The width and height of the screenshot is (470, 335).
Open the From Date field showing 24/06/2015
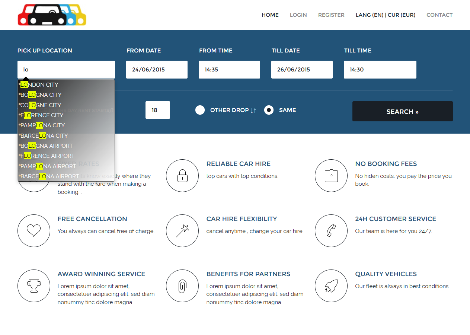pyautogui.click(x=157, y=70)
